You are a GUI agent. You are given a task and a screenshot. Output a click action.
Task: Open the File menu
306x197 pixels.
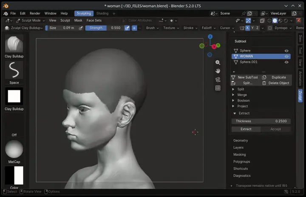point(13,14)
